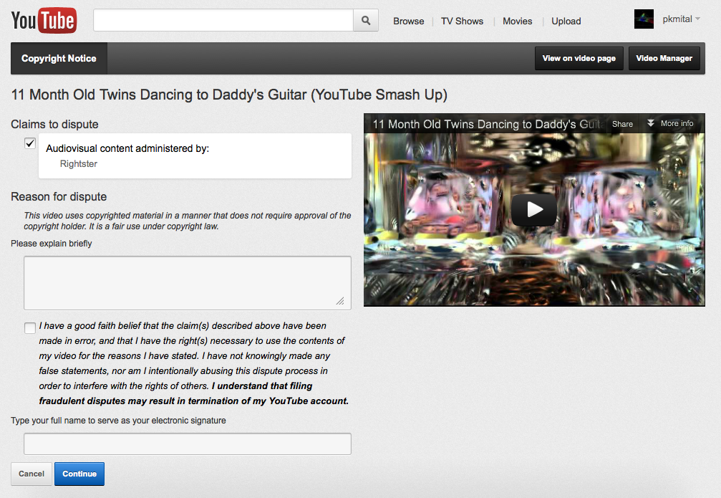
Task: Uncheck the Rightster audiovisual content claim checkbox
Action: (30, 143)
